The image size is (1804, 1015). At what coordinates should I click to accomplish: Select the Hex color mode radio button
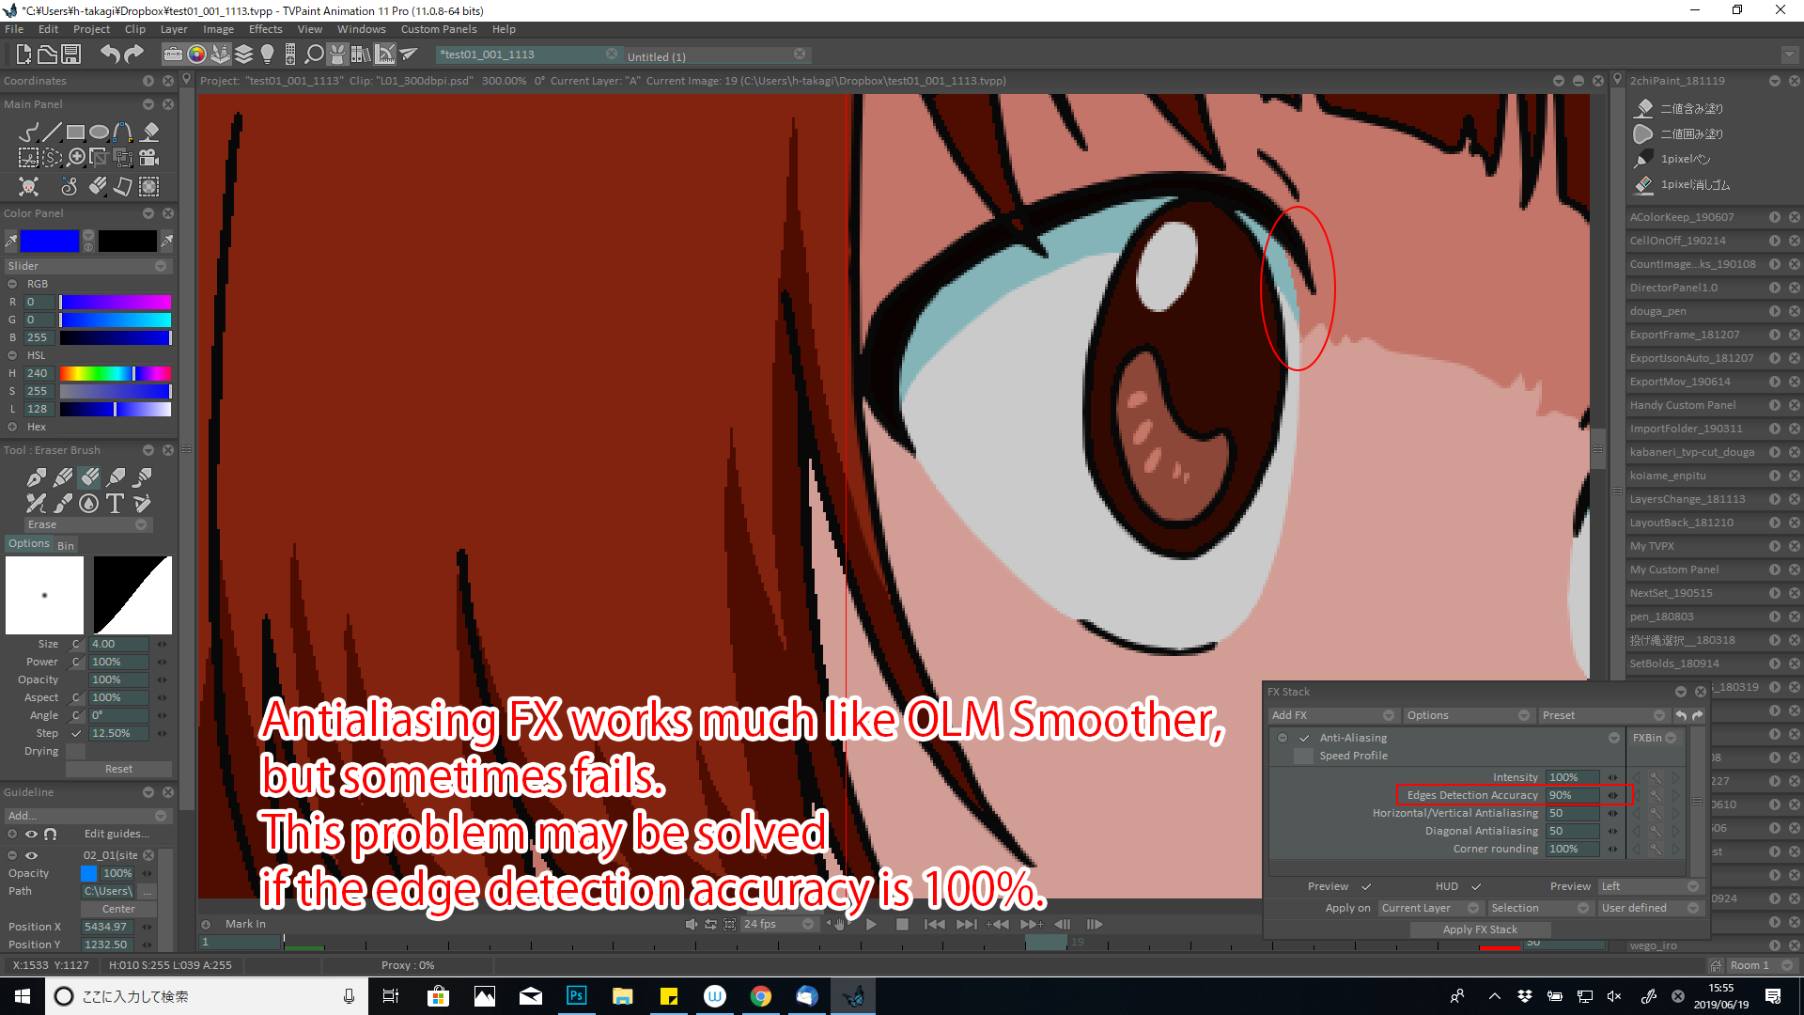12,427
